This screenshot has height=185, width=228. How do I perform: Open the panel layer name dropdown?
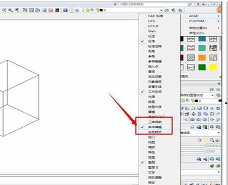coord(219,101)
